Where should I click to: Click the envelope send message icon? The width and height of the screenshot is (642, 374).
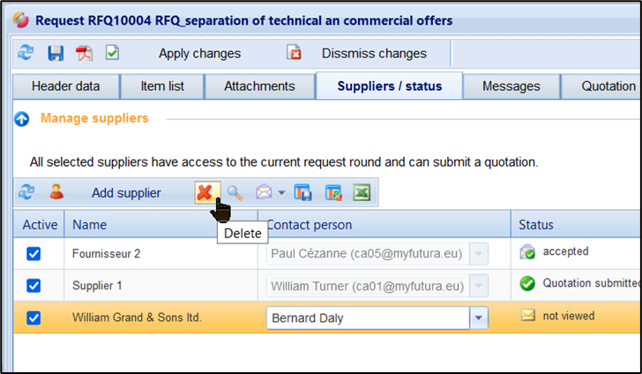(x=264, y=192)
